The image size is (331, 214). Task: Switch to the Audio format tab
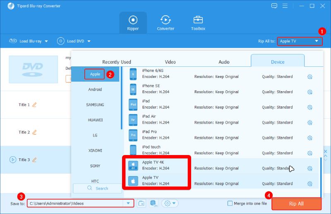point(224,62)
